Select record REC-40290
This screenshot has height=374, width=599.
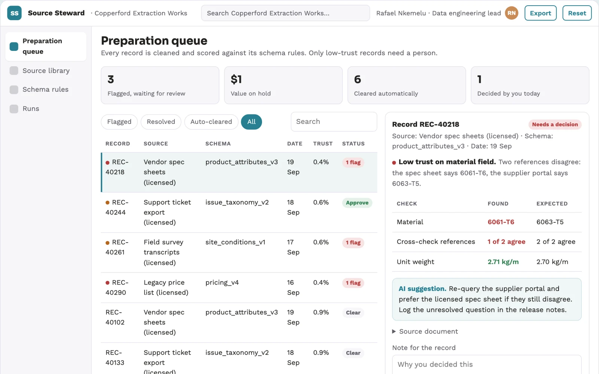click(x=239, y=288)
